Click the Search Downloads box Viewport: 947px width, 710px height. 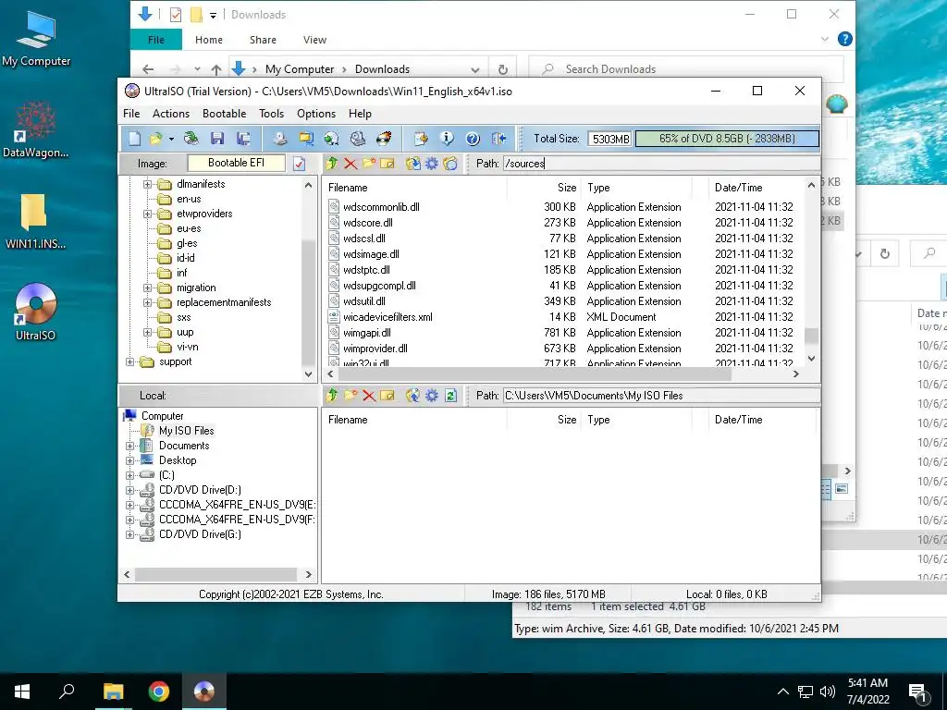686,69
